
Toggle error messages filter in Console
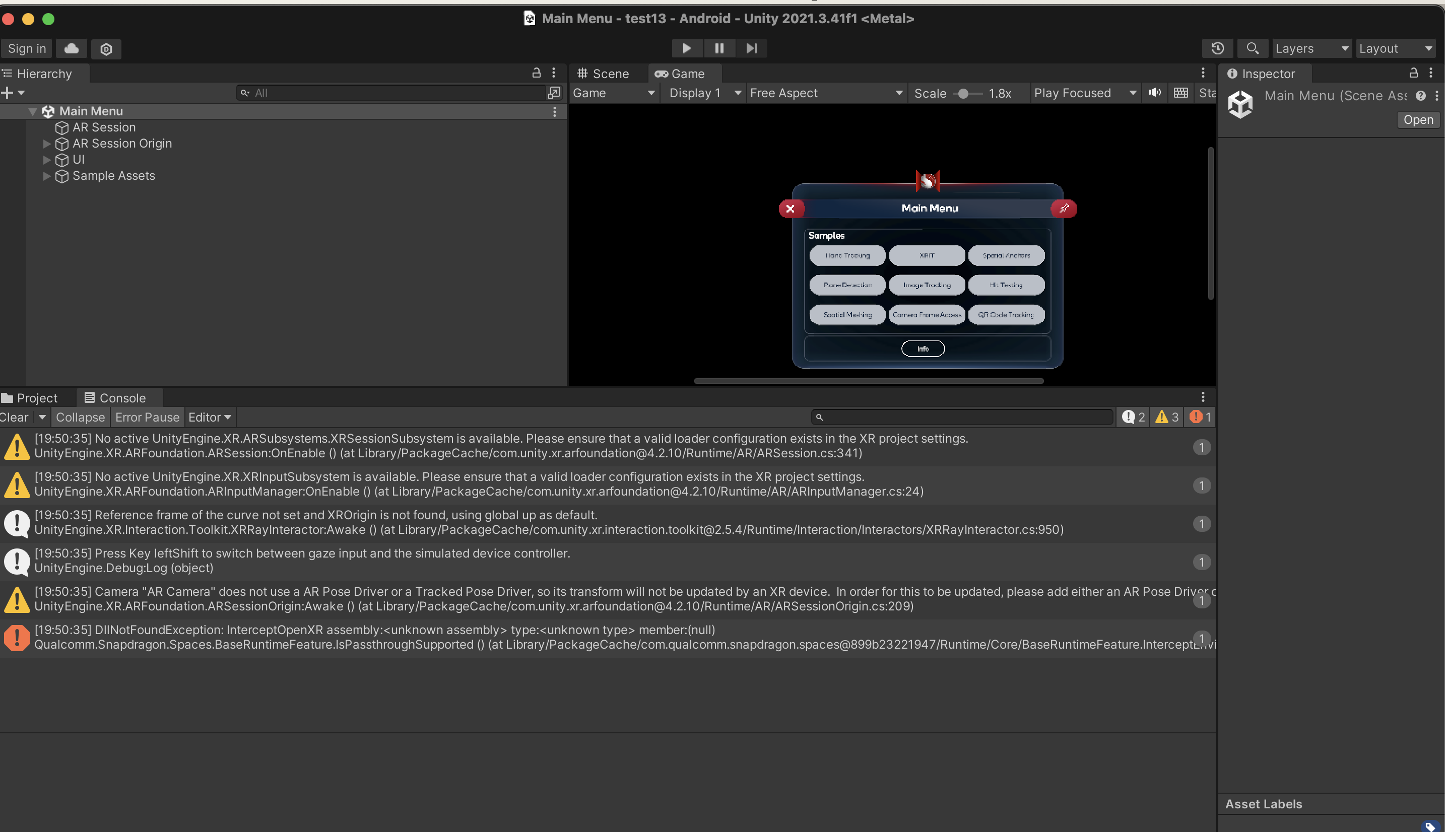click(1200, 417)
